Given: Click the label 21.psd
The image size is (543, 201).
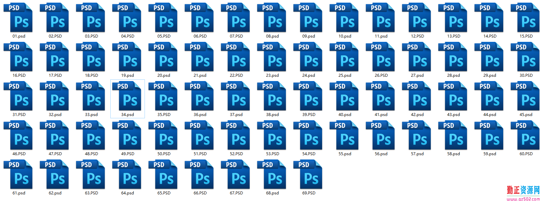Looking at the screenshot, I should 200,75.
